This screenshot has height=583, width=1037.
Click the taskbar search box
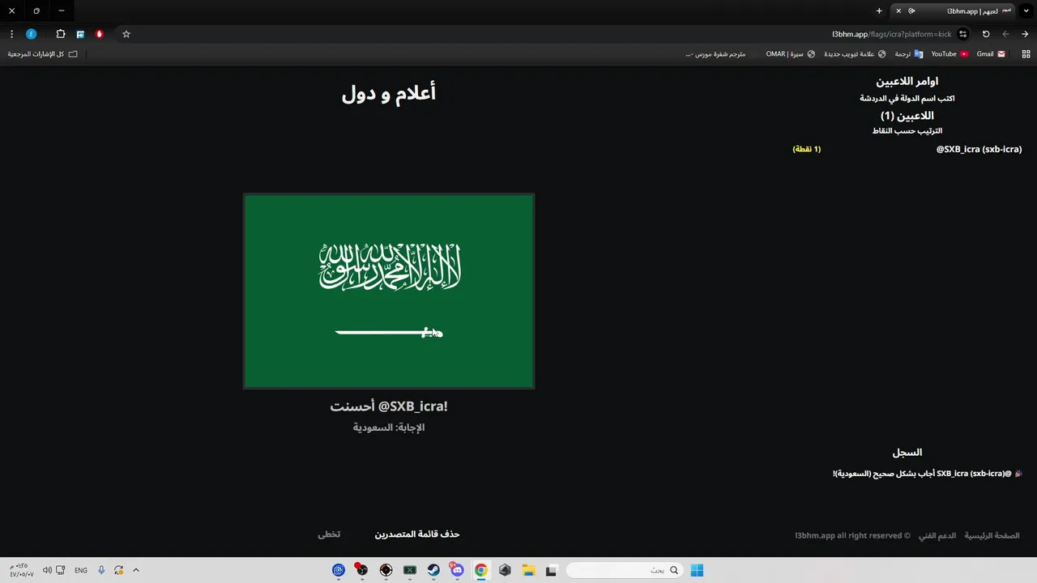click(x=625, y=570)
